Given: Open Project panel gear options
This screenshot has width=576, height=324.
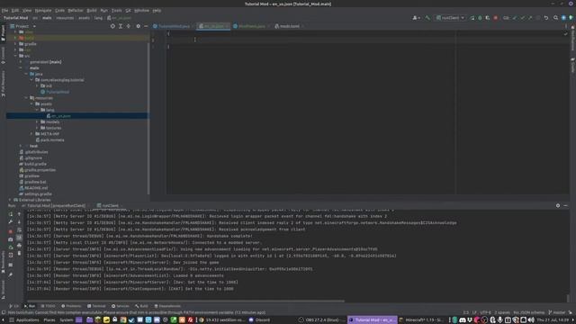Looking at the screenshot, I should [138, 26].
